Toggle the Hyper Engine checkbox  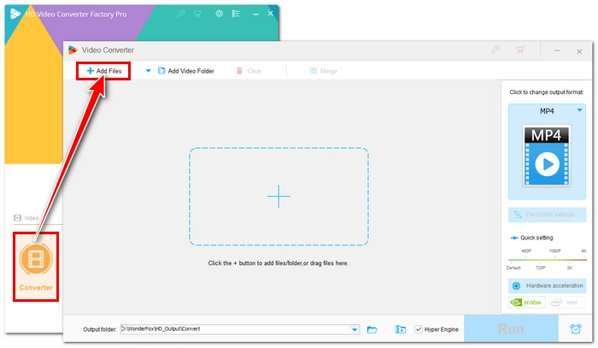(x=419, y=329)
